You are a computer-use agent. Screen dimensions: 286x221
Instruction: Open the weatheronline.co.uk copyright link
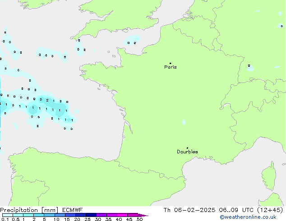pyautogui.click(x=248, y=217)
